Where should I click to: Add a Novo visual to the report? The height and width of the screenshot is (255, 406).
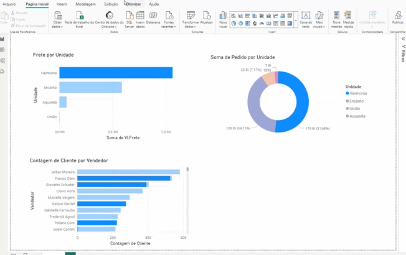[x=223, y=16]
